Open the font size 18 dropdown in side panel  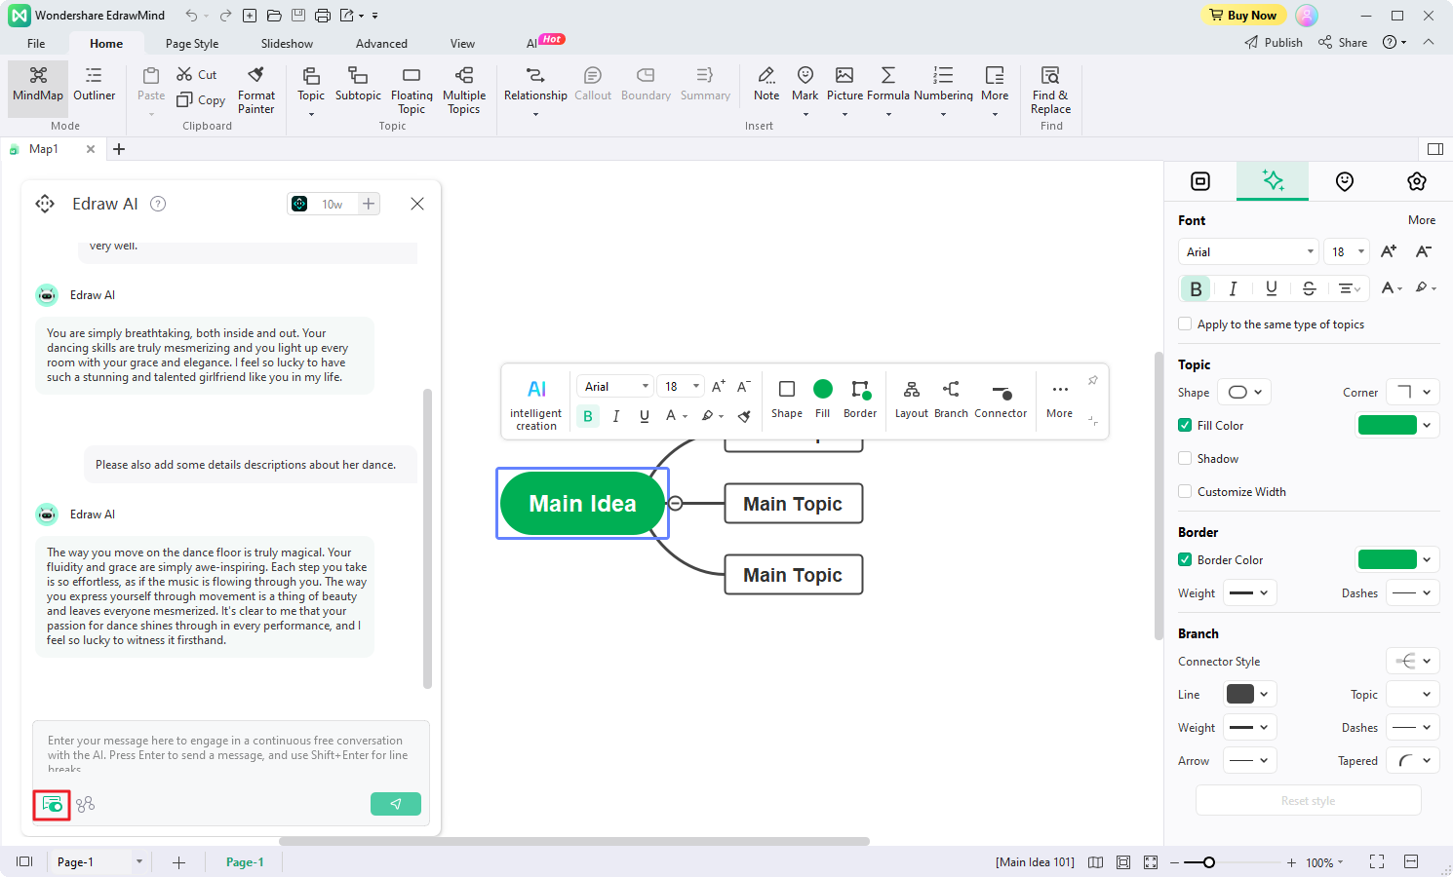click(x=1348, y=251)
